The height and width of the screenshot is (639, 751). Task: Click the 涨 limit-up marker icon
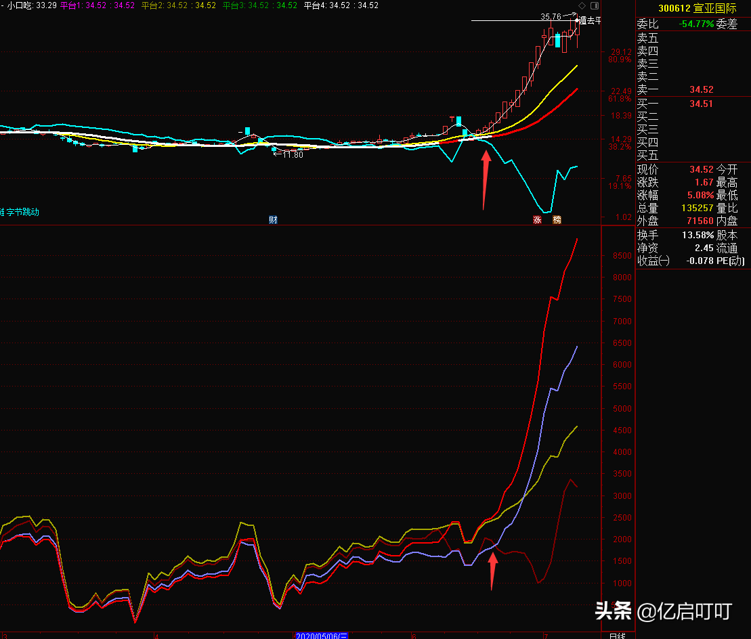coord(537,220)
